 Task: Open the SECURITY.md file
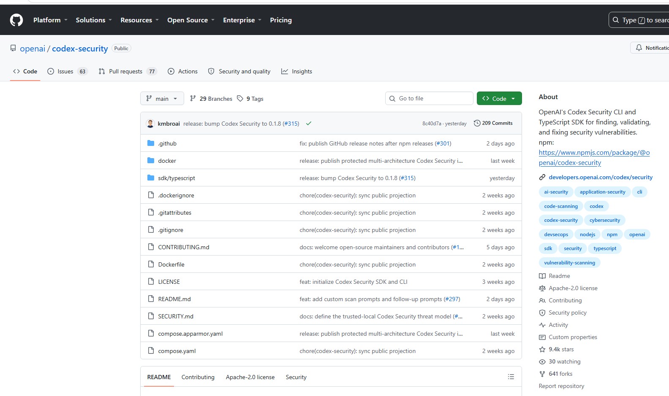click(176, 316)
